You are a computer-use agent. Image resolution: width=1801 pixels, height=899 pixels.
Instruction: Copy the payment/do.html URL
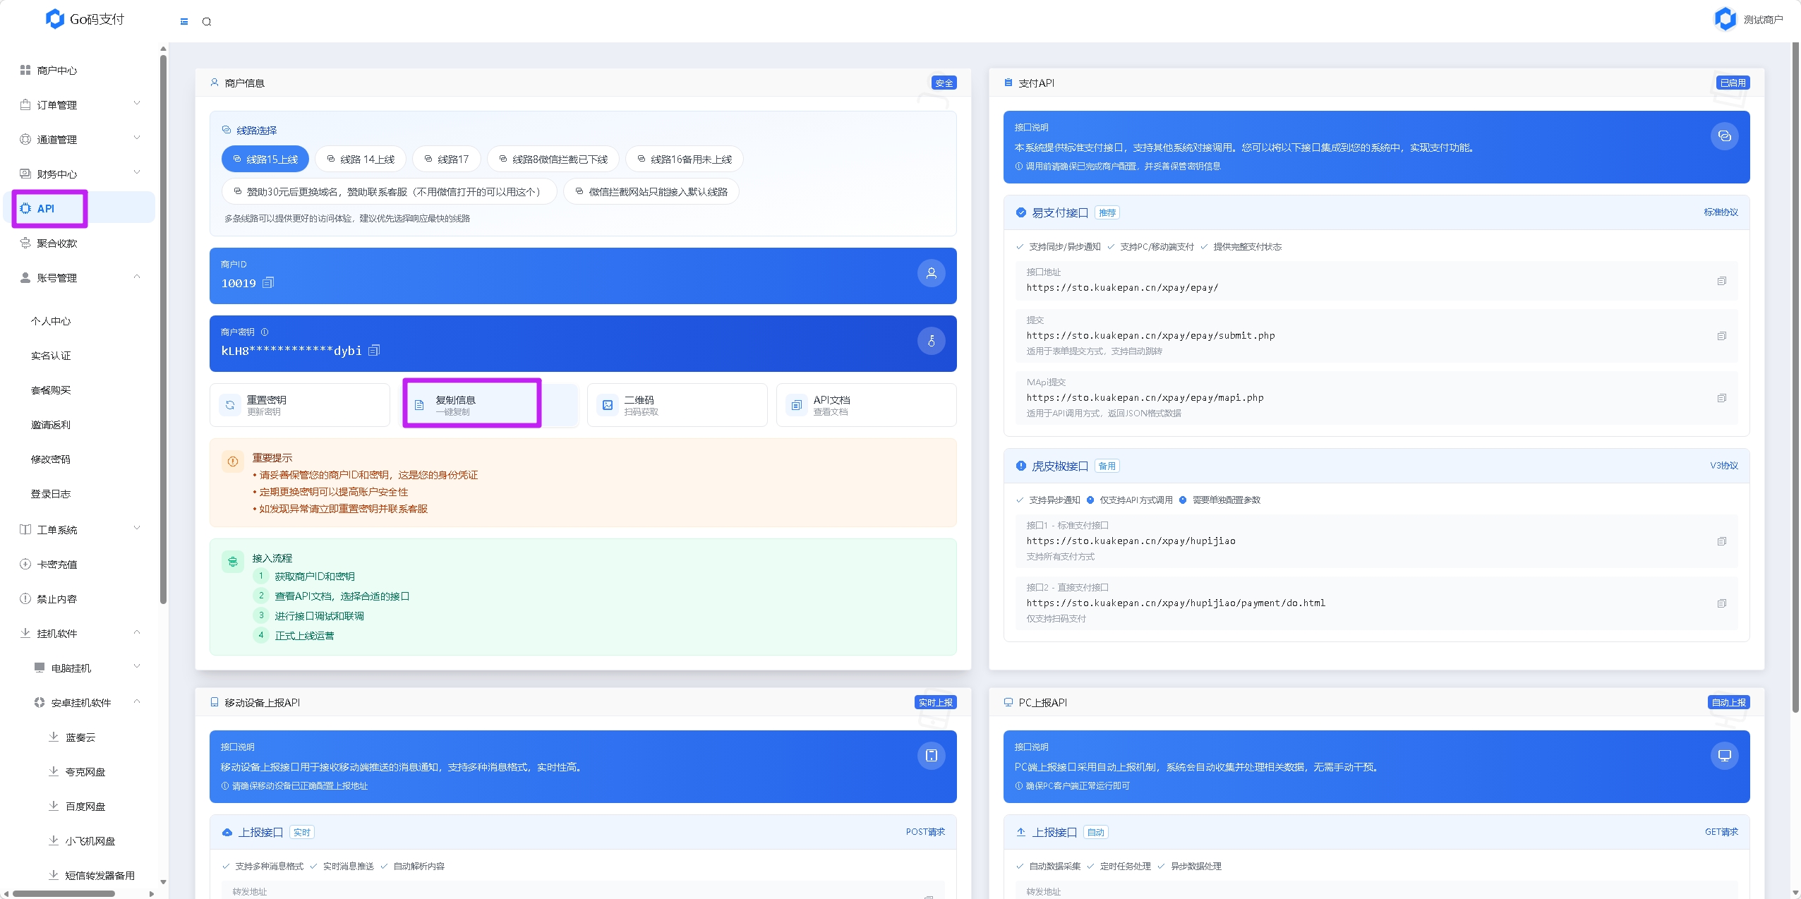pos(1722,603)
